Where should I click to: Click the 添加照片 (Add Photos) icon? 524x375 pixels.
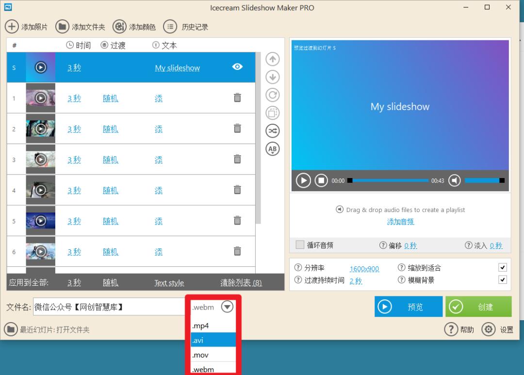click(12, 27)
